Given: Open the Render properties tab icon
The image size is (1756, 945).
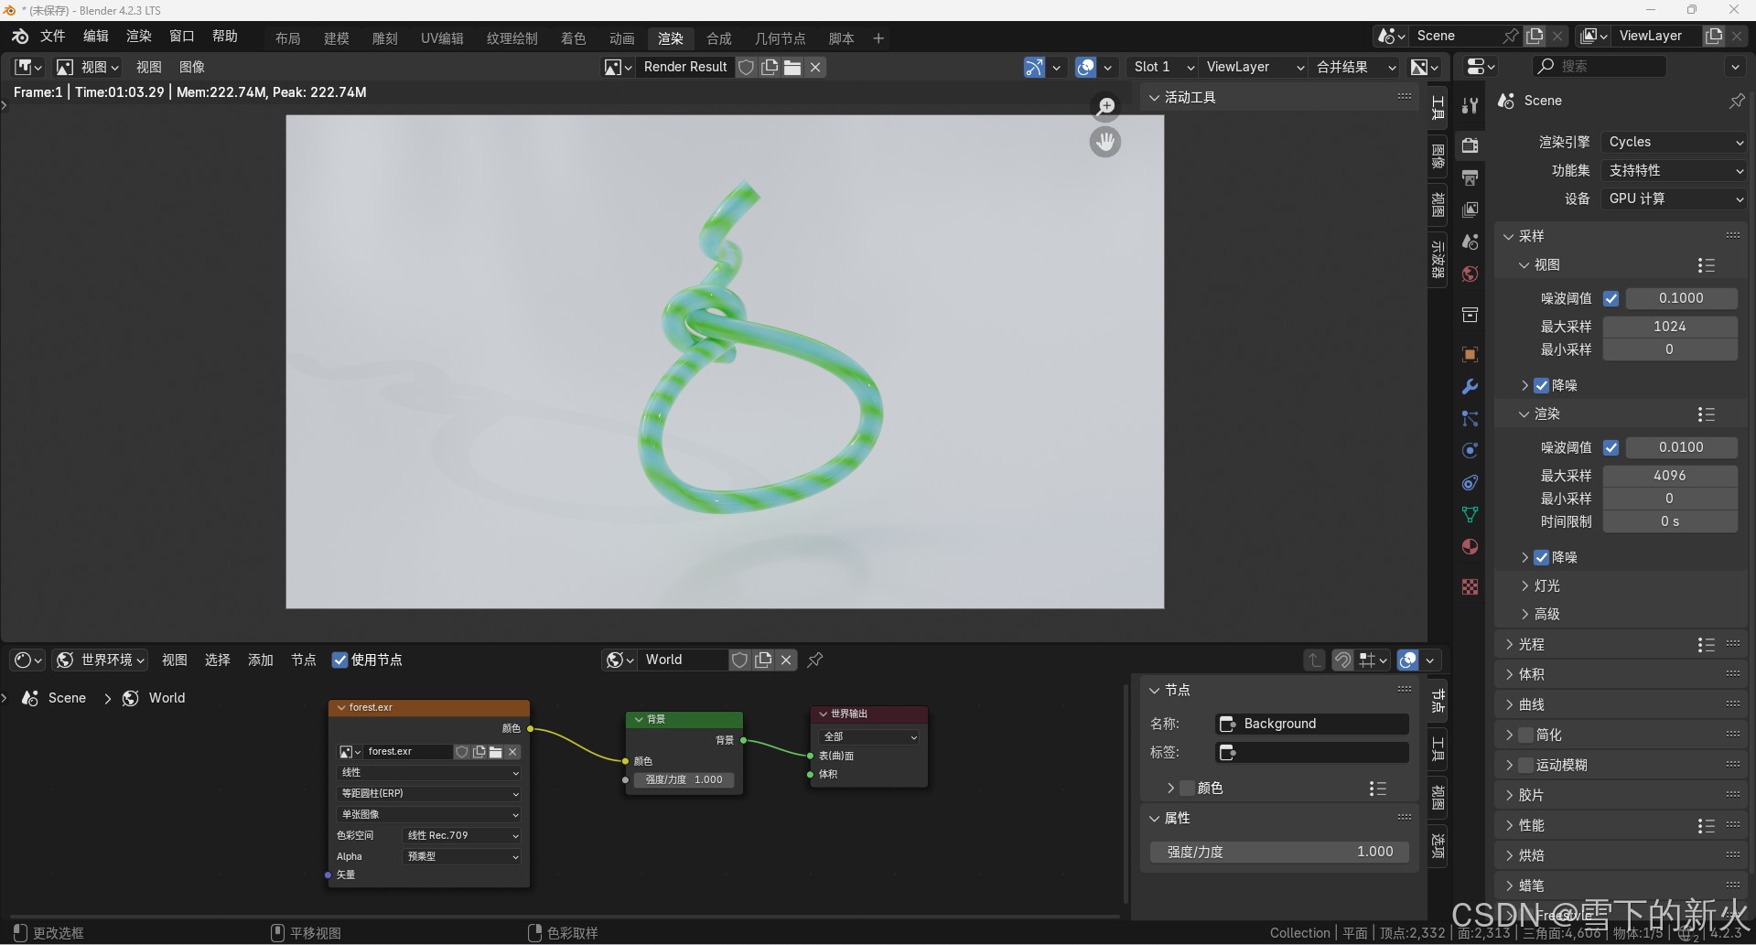Looking at the screenshot, I should pos(1470,145).
